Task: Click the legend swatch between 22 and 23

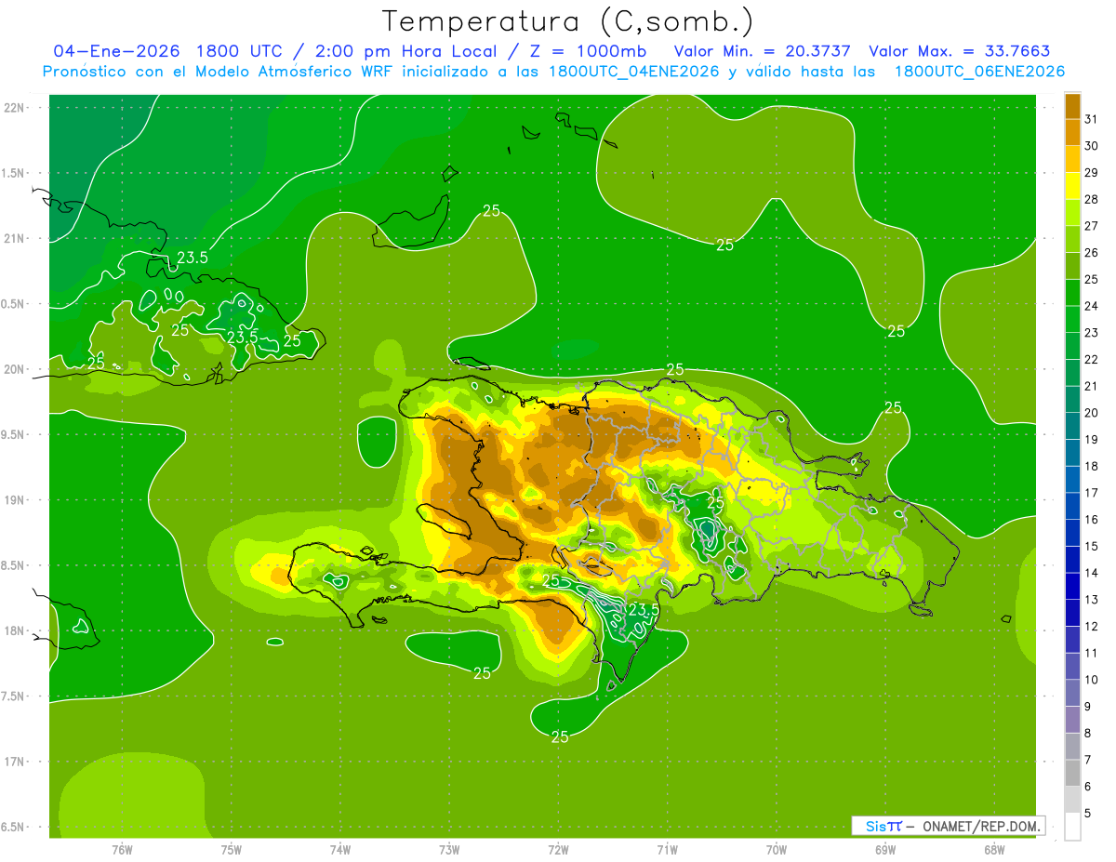Action: click(1072, 346)
